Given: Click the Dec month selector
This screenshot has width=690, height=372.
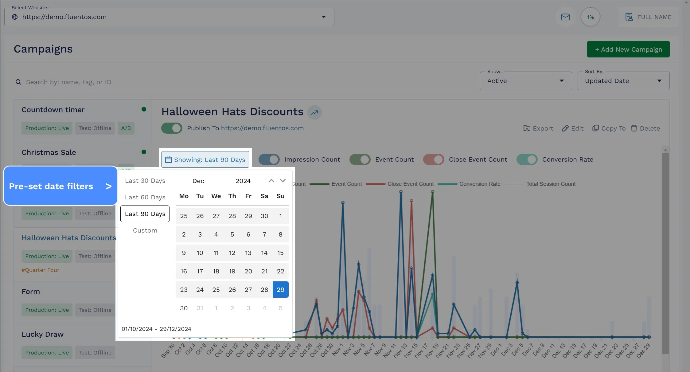Looking at the screenshot, I should [x=198, y=181].
